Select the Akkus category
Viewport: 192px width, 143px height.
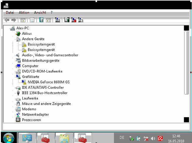pos(27,33)
